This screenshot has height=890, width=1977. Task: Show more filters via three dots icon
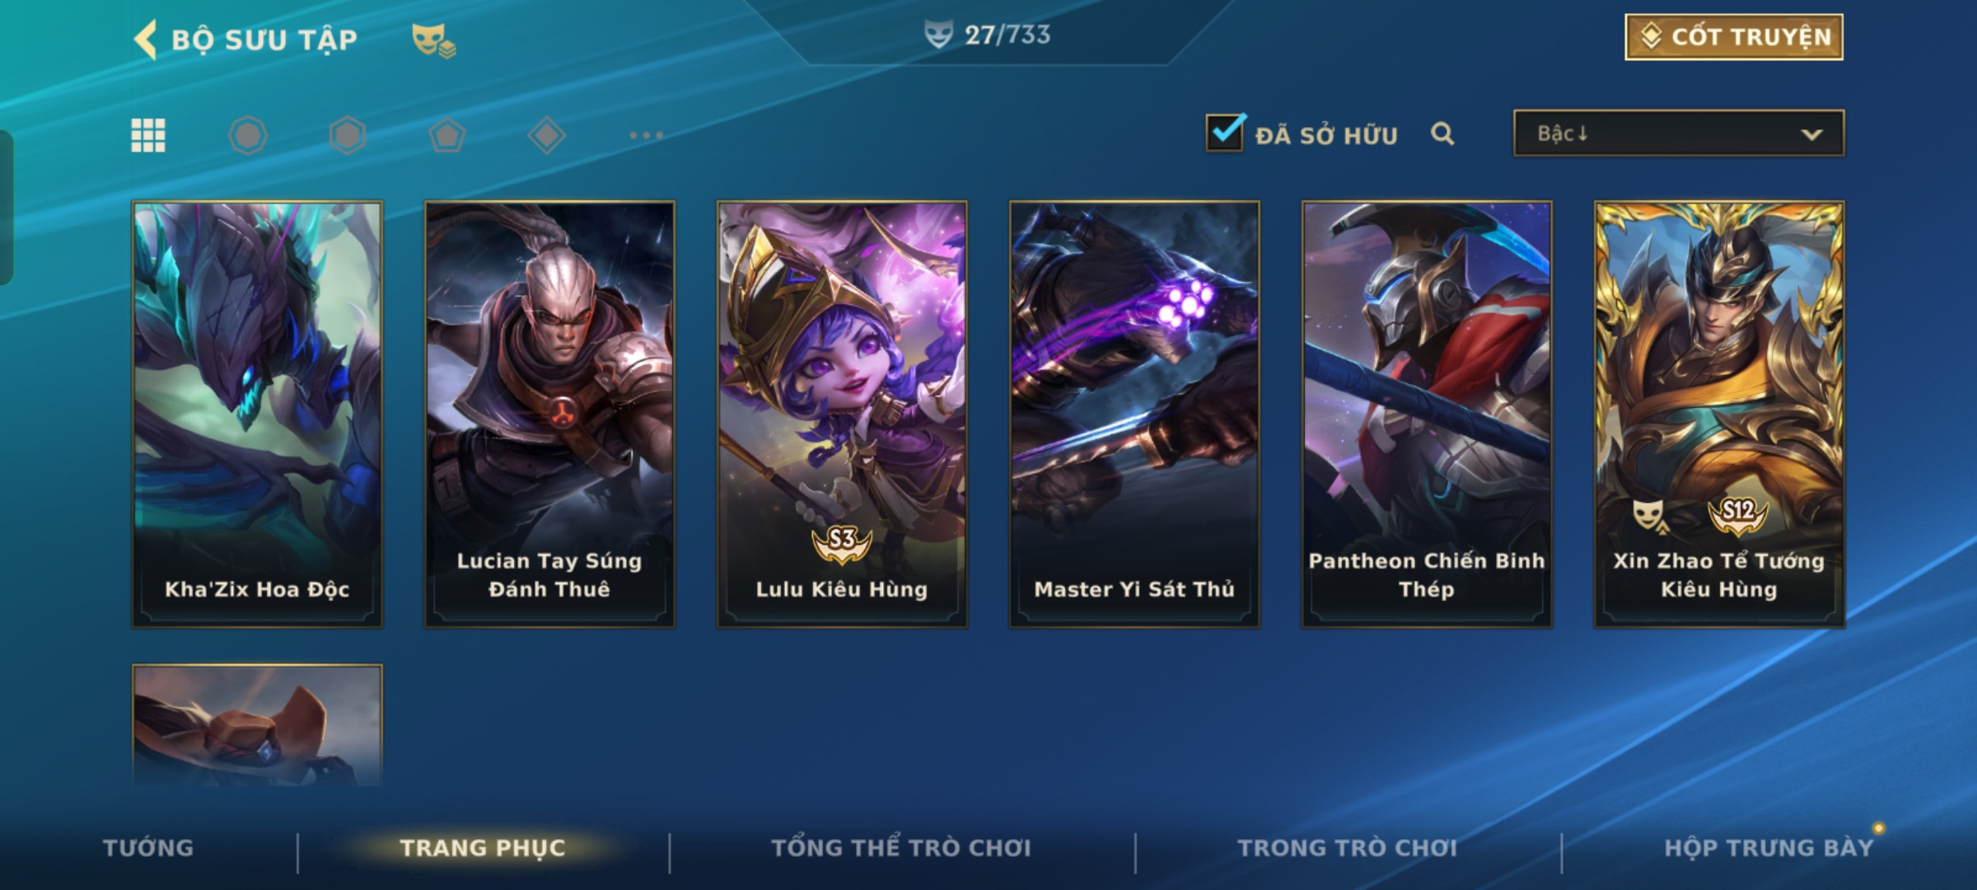pyautogui.click(x=647, y=135)
